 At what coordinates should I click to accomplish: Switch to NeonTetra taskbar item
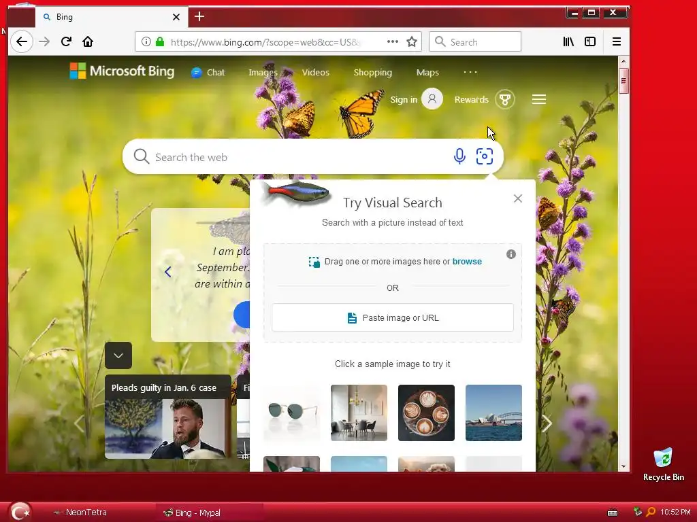click(x=80, y=512)
